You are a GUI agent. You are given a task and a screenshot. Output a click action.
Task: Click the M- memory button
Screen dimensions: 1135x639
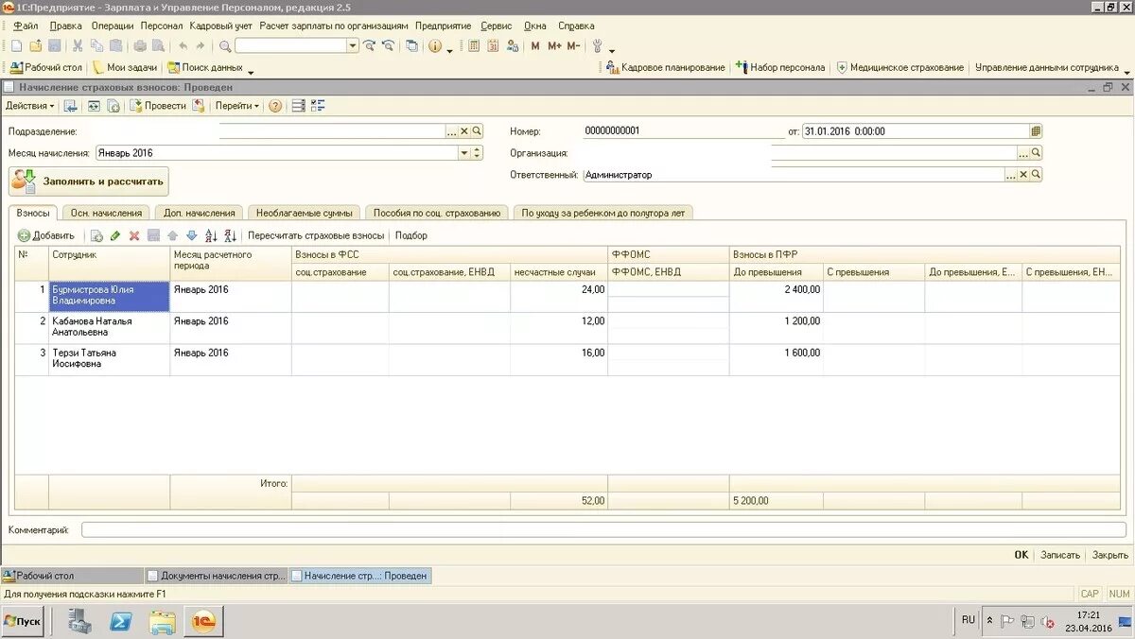point(573,45)
